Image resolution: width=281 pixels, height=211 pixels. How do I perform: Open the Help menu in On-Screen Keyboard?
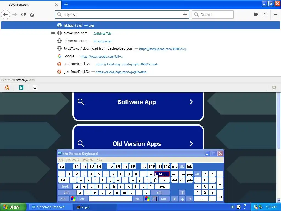pyautogui.click(x=99, y=160)
